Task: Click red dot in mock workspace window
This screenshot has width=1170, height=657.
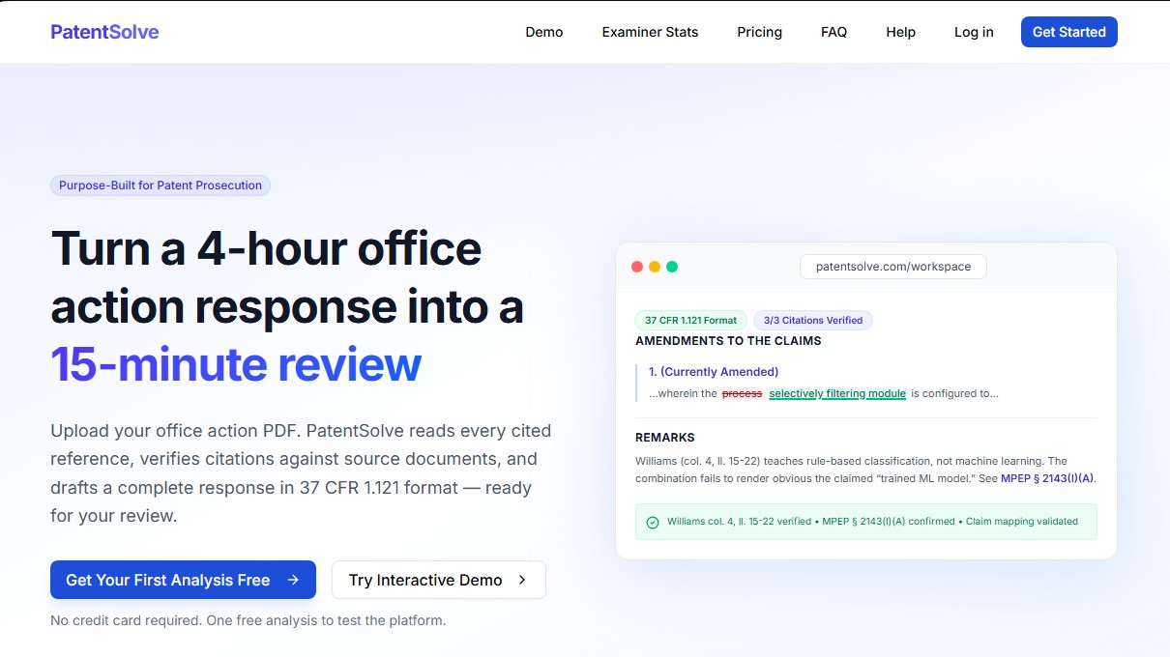Action: (x=637, y=267)
